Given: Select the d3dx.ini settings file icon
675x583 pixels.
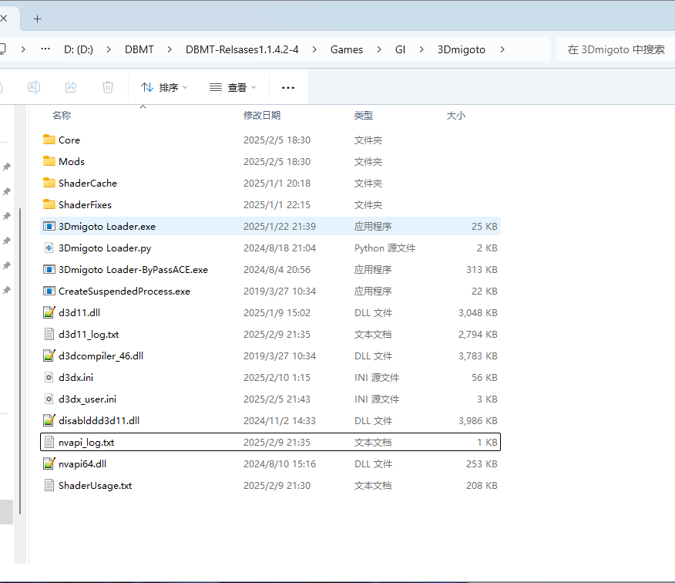Looking at the screenshot, I should tap(49, 377).
